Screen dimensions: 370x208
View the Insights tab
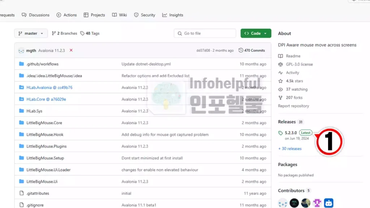point(172,15)
